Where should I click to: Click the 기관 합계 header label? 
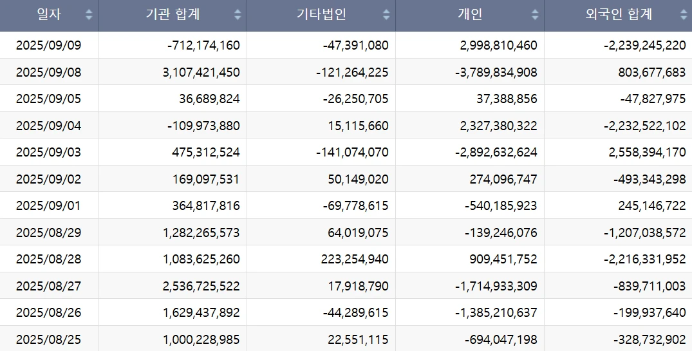pyautogui.click(x=172, y=15)
